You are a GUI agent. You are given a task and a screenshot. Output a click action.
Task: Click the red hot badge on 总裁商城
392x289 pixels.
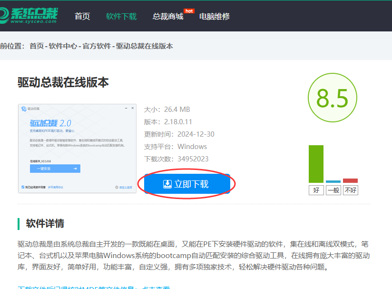(x=189, y=10)
